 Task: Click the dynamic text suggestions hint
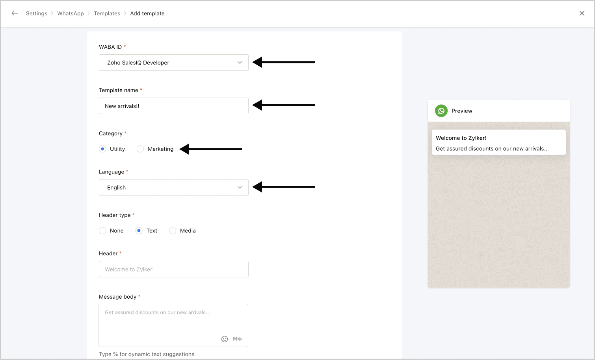point(147,354)
